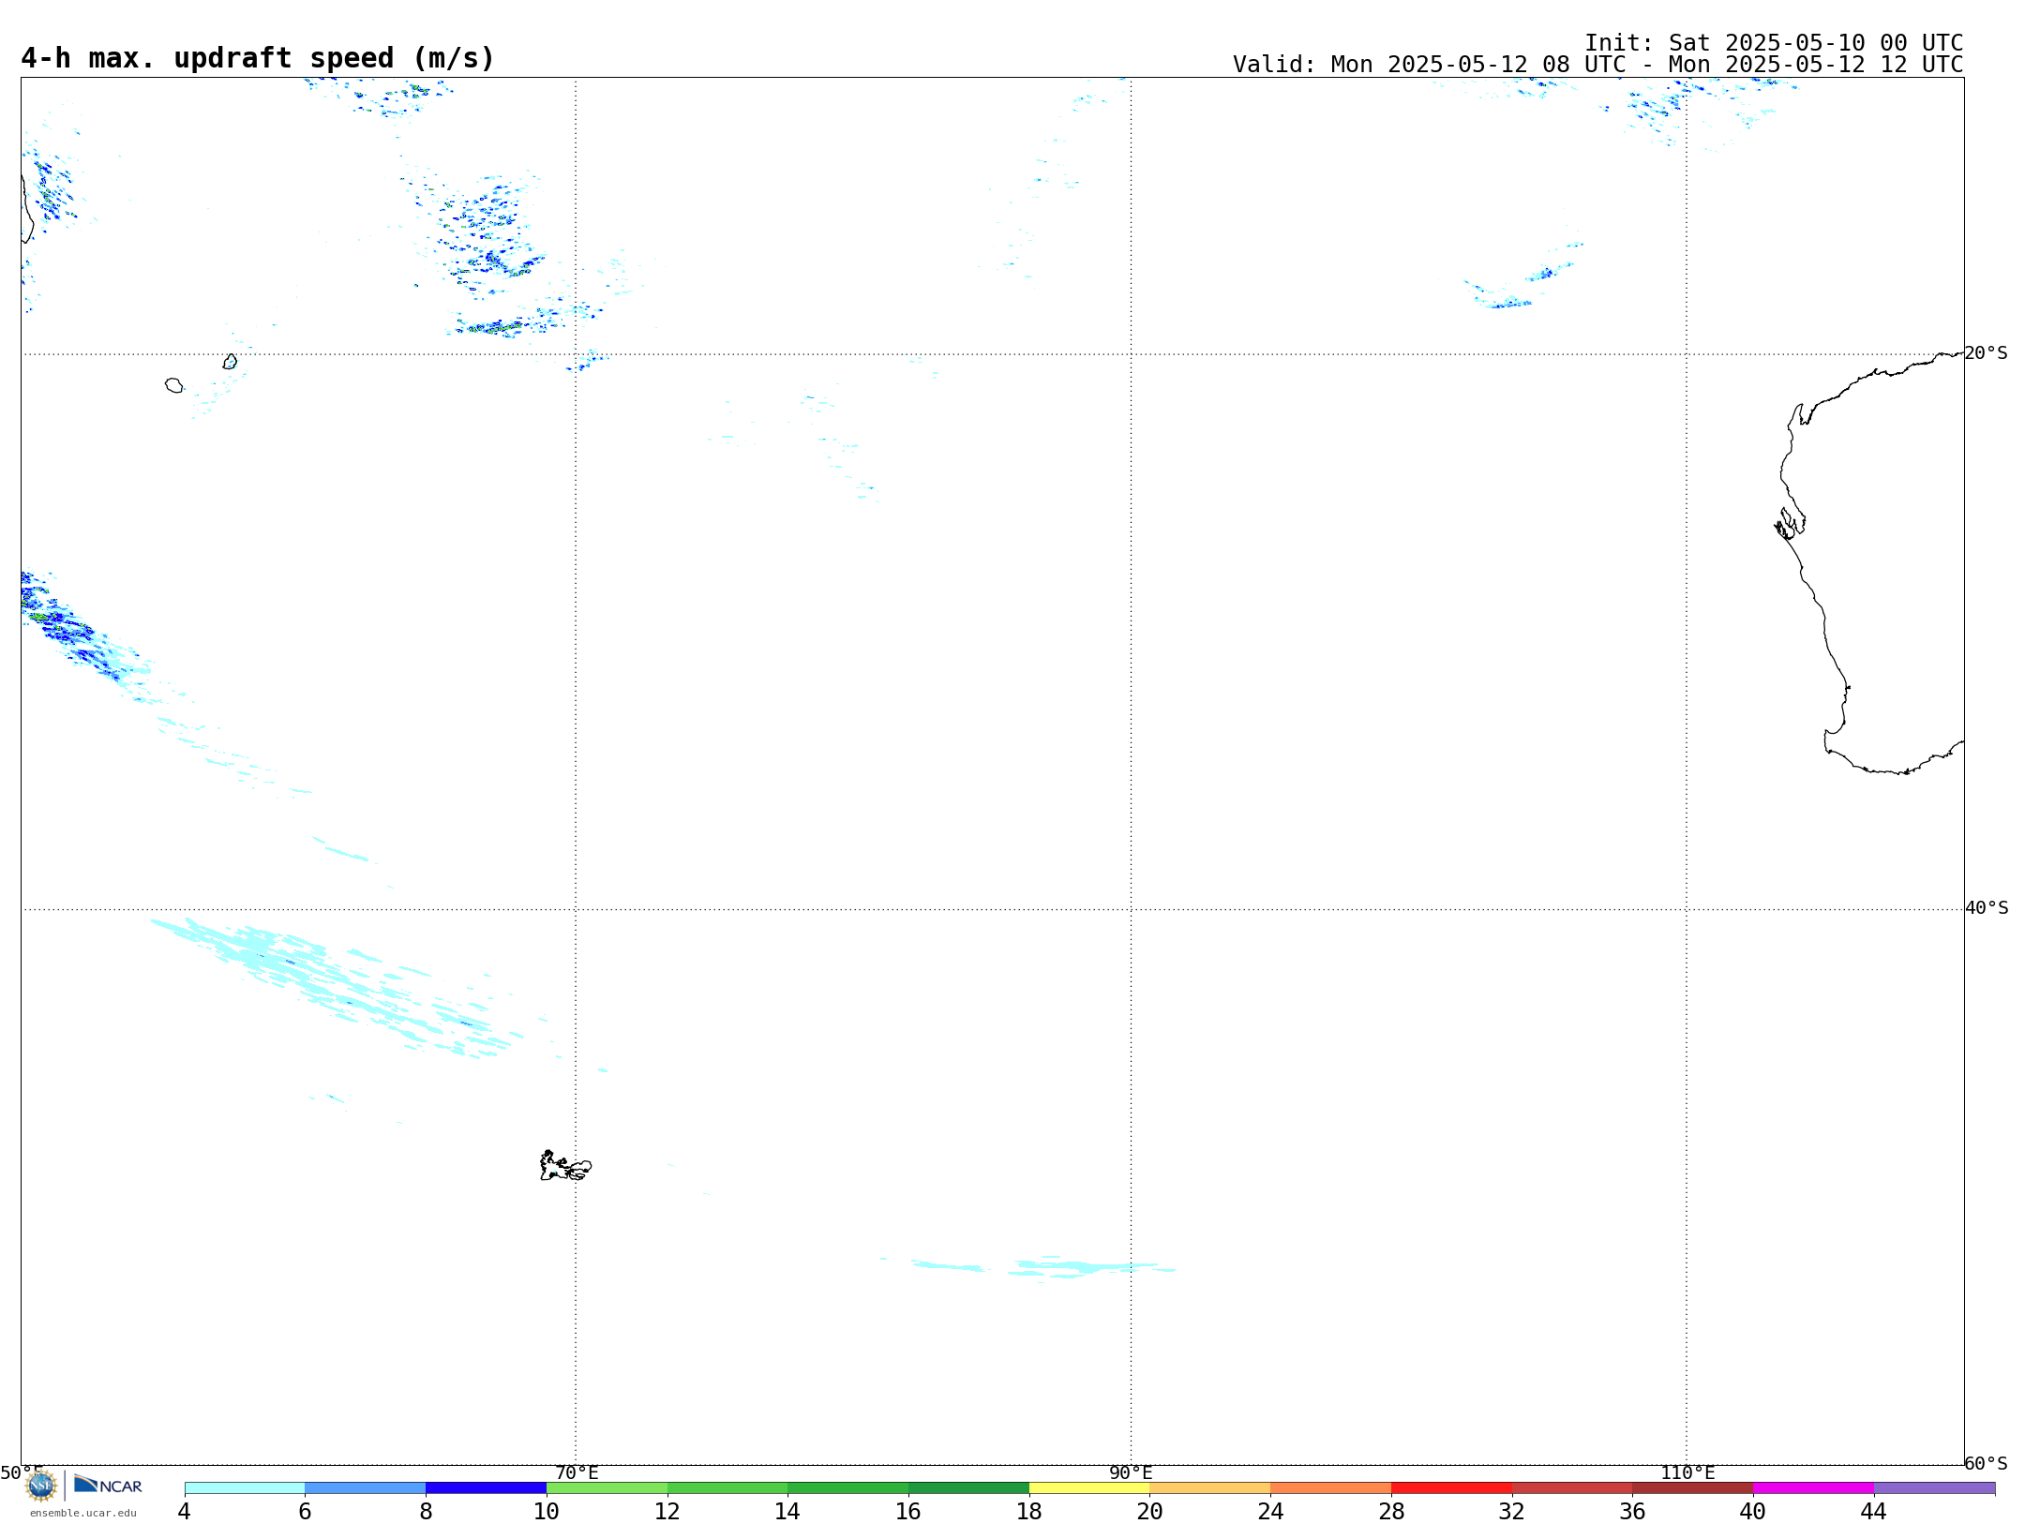Click the 20°S latitude label
Screen dimensions: 2025x1524
tap(1987, 353)
